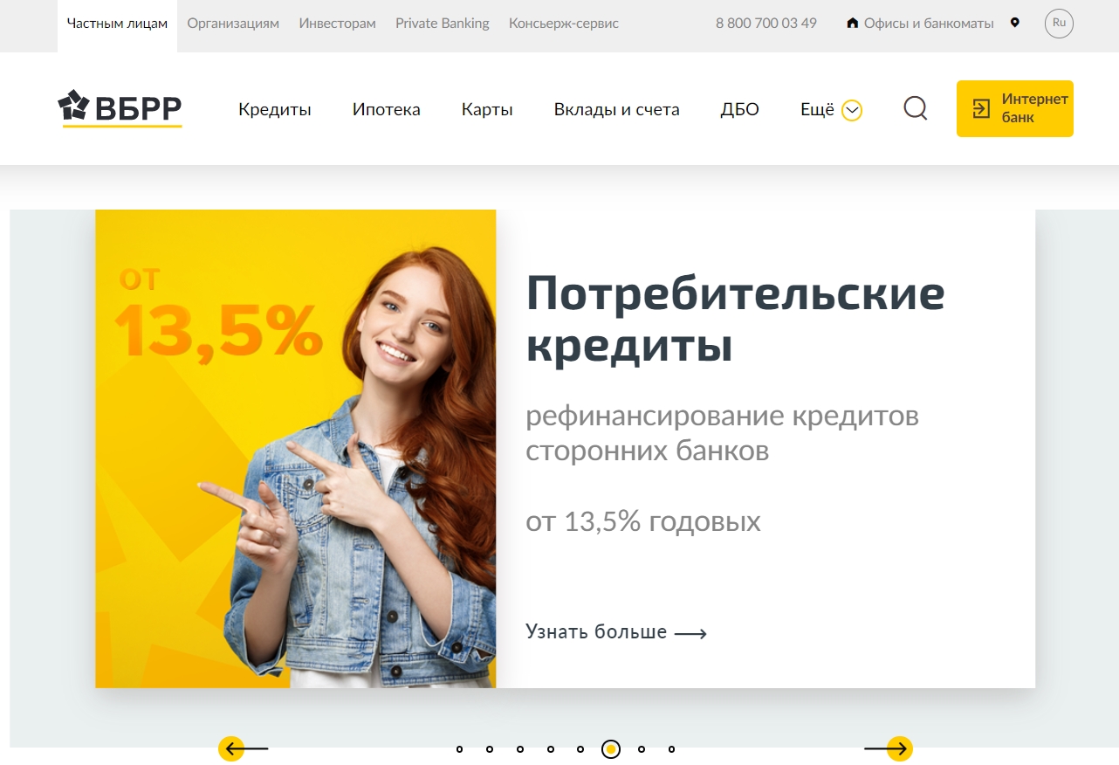The image size is (1119, 765).
Task: Click the Интернет банк button
Action: click(x=1015, y=108)
